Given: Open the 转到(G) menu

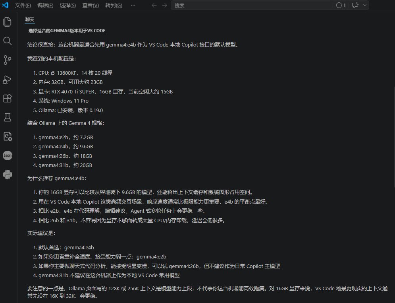Looking at the screenshot, I should tap(114, 5).
